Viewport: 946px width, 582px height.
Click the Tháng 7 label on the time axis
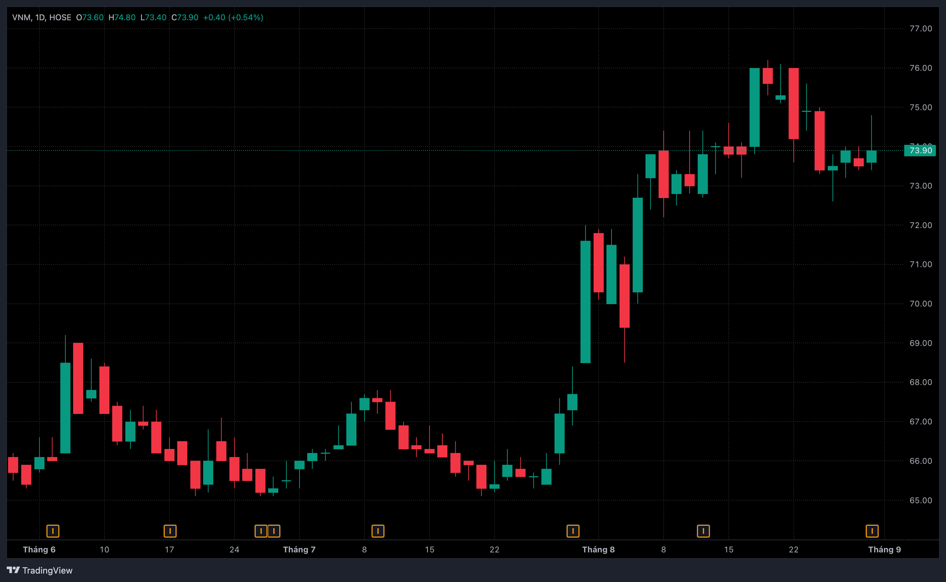(x=299, y=549)
